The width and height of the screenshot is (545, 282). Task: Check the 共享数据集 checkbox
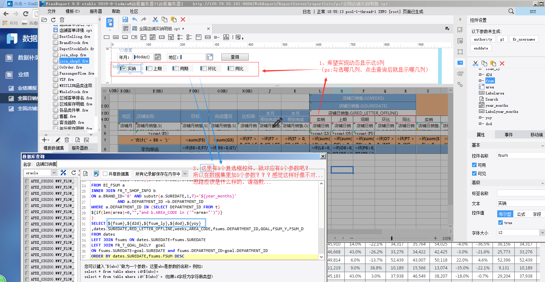pos(105,174)
